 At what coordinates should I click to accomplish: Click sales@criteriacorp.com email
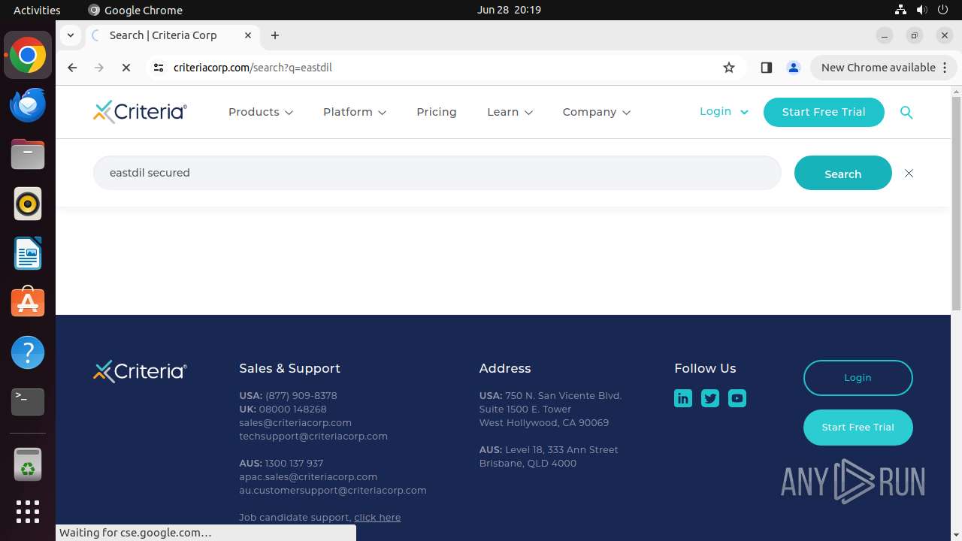click(295, 422)
